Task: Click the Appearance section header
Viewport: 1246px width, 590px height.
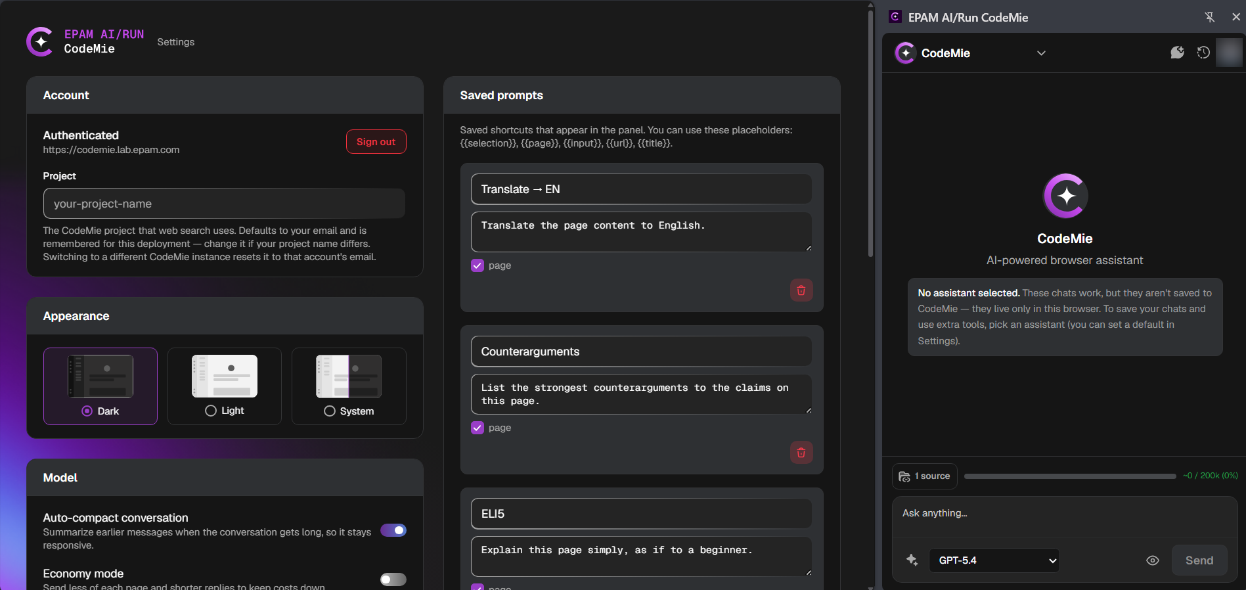Action: click(x=225, y=316)
